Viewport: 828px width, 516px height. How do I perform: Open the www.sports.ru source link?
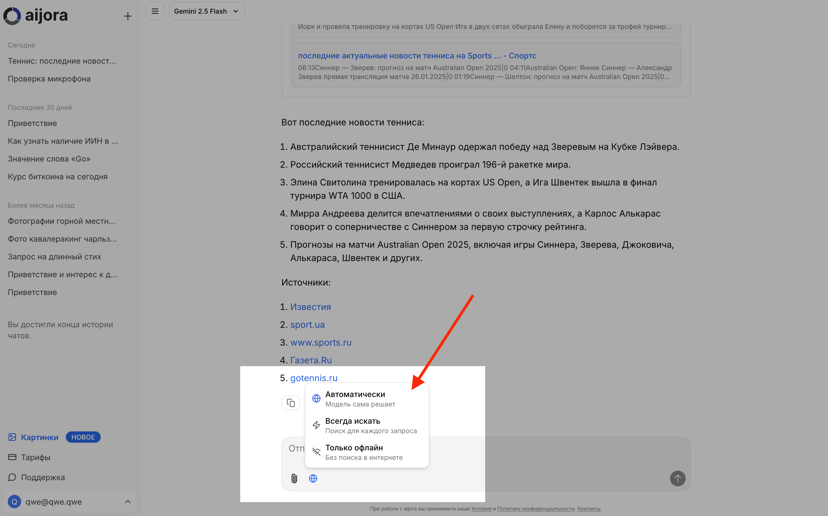tap(321, 342)
